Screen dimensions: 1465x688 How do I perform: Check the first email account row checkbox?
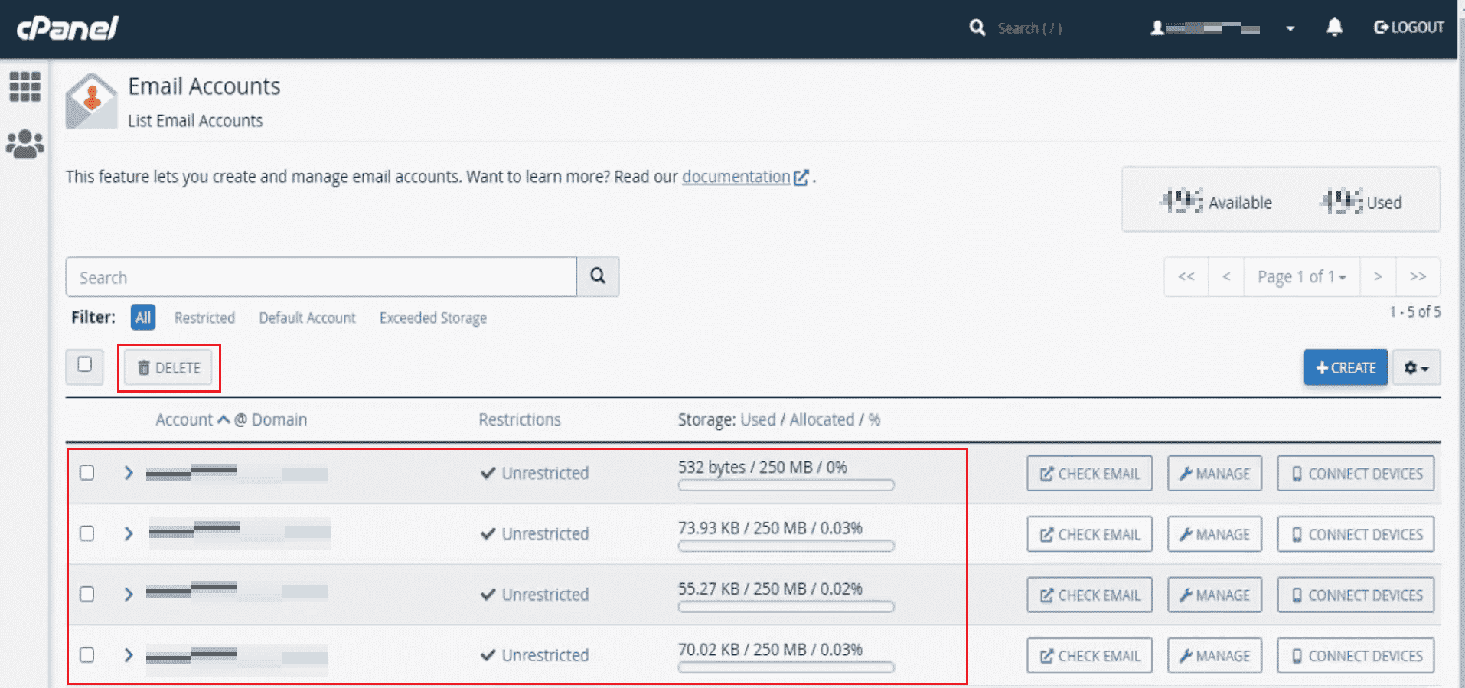[87, 473]
